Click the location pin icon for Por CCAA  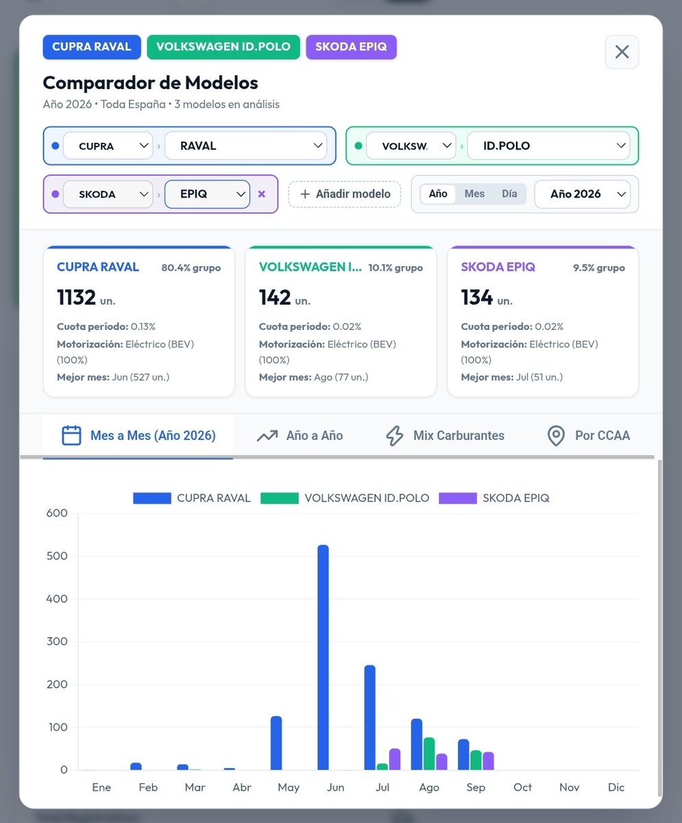coord(556,436)
